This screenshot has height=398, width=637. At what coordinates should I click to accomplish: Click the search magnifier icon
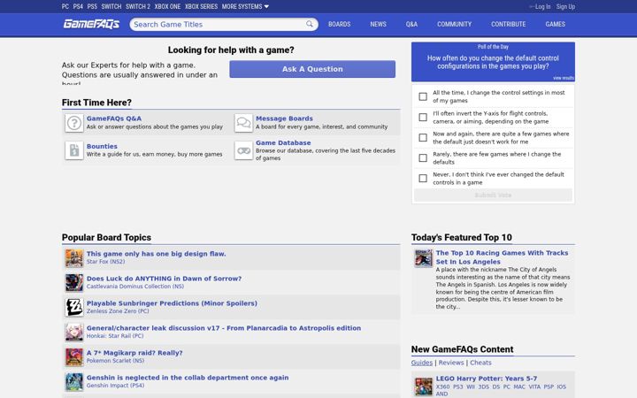310,24
